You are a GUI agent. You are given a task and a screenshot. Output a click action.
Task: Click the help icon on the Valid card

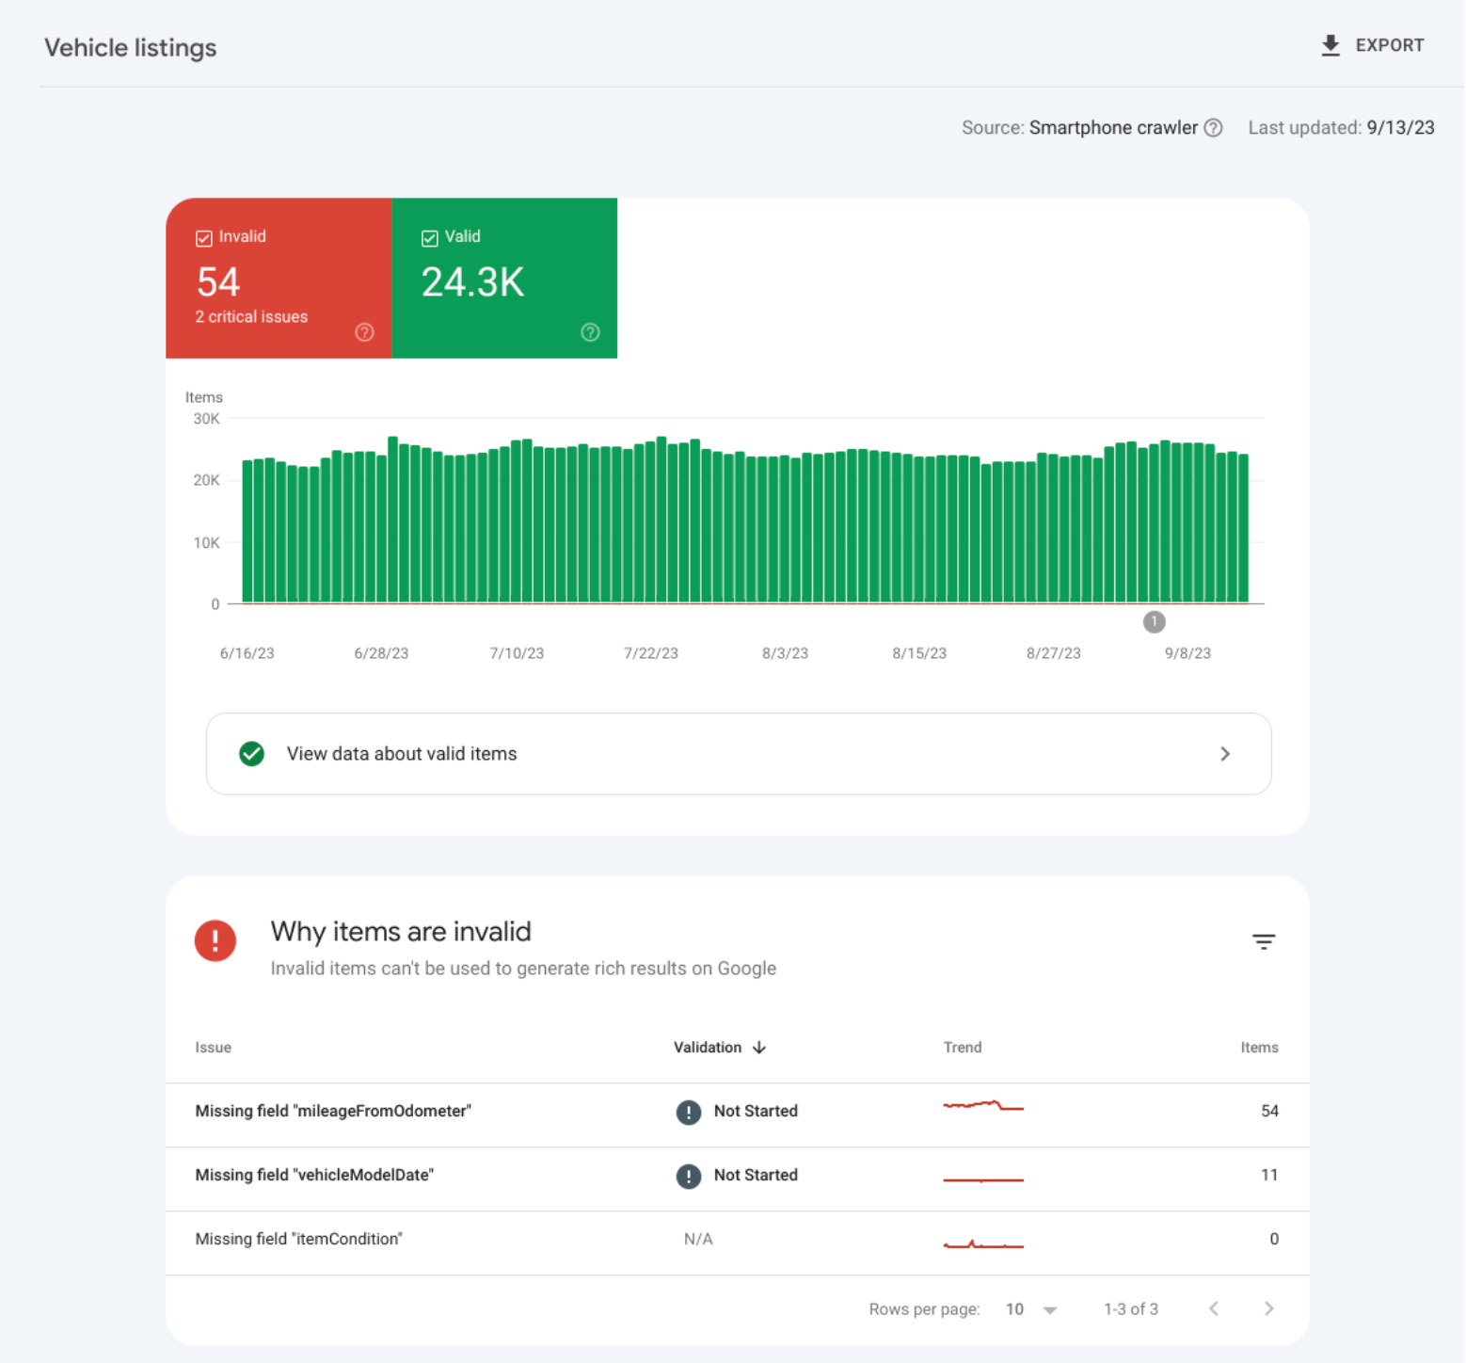[x=590, y=331]
